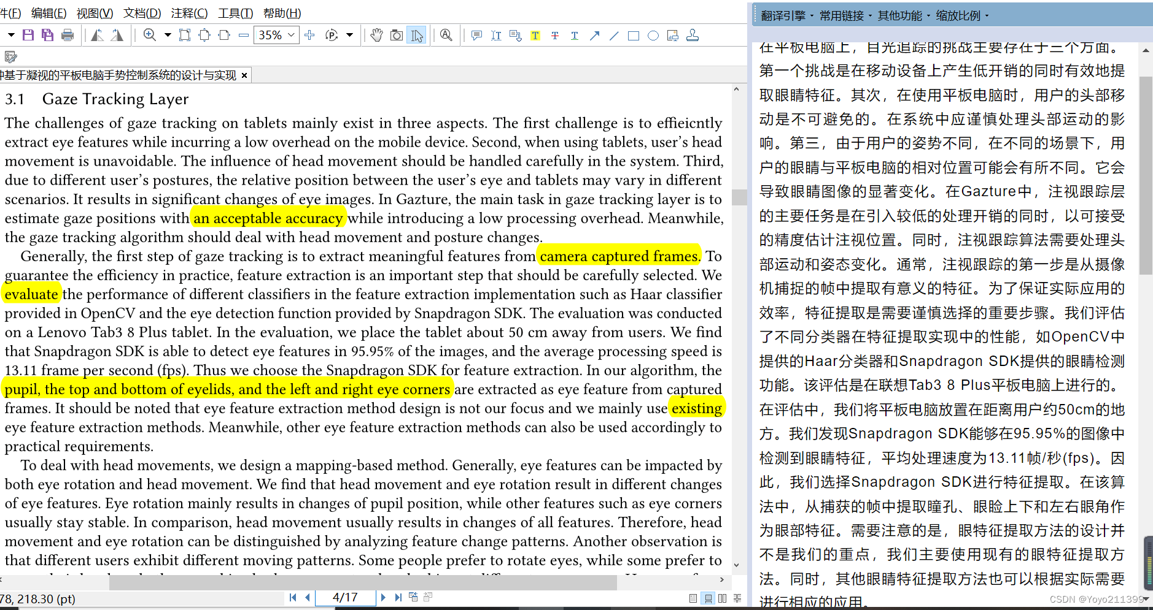Rotate page clockwise icon

tap(117, 36)
